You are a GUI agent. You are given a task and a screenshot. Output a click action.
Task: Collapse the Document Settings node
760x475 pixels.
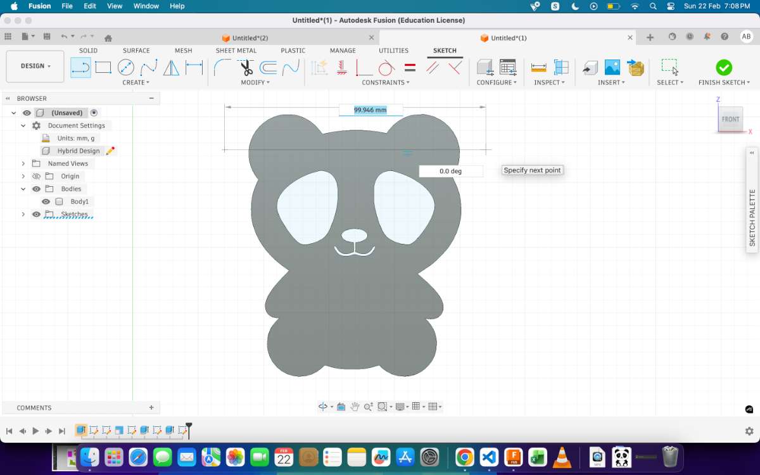coord(23,125)
